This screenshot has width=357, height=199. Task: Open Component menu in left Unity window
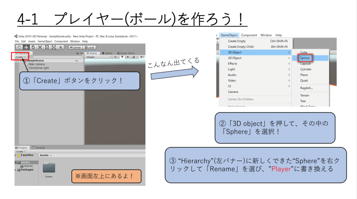(x=61, y=41)
